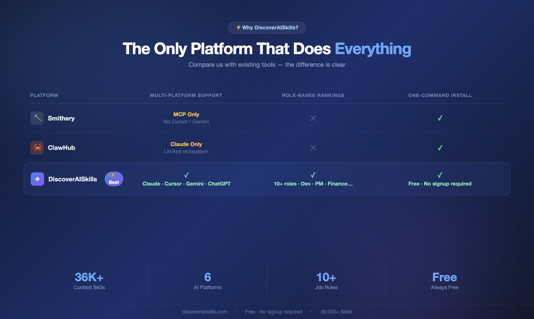Click the Smithery wrench icon

[37, 118]
